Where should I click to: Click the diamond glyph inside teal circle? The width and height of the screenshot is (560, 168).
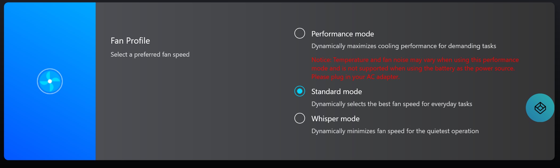(540, 108)
